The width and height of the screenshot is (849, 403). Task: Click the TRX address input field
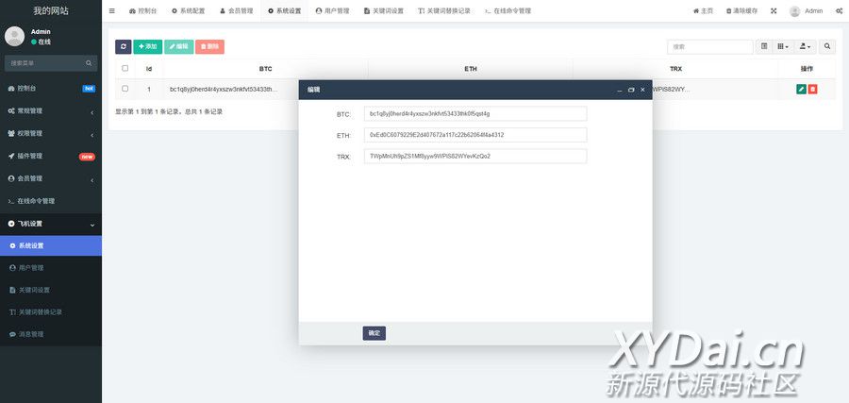point(475,156)
